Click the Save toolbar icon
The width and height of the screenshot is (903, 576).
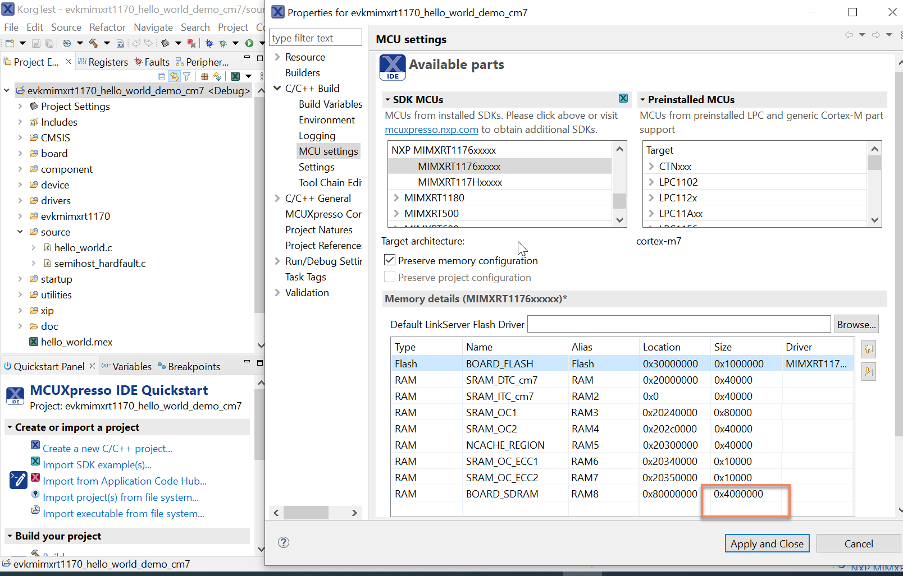point(36,43)
